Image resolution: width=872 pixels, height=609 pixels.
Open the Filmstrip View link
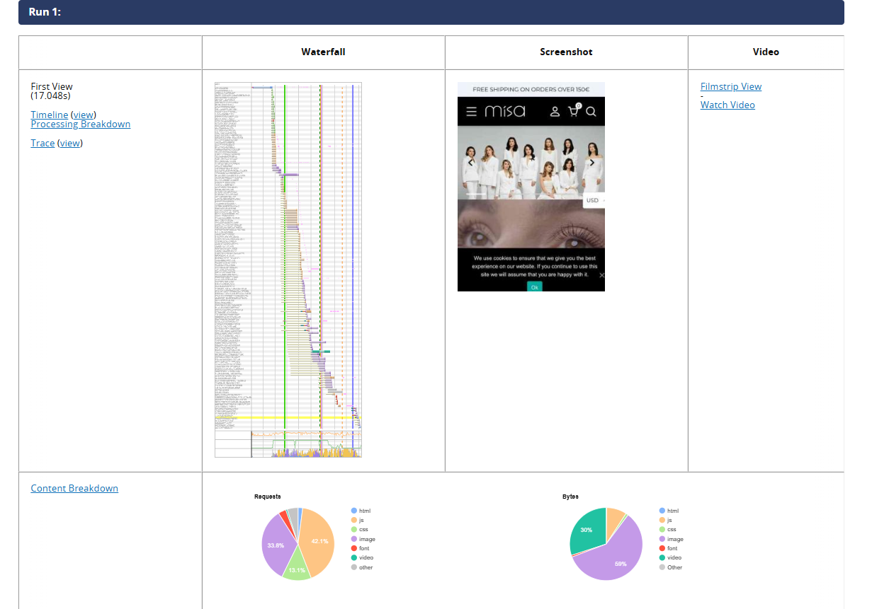(x=731, y=86)
